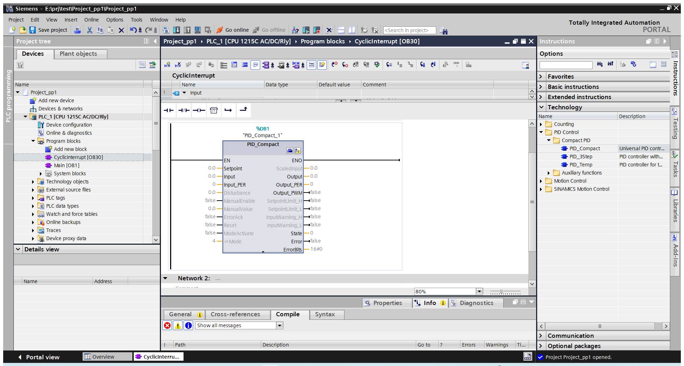Expand the PLC tags tree node
684x366 pixels.
coord(33,198)
